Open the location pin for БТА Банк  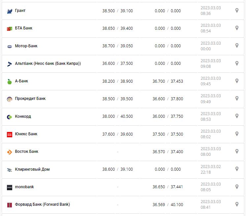[237, 28]
